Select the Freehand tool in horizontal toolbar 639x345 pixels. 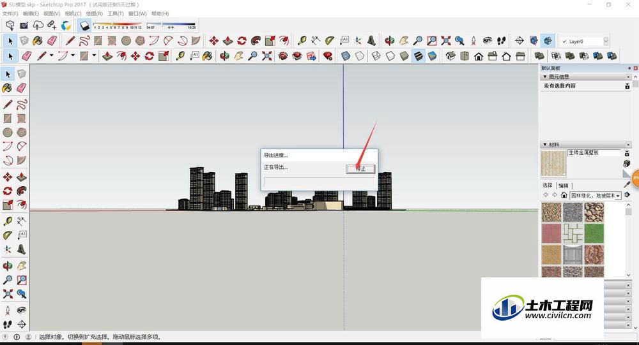[x=84, y=41]
